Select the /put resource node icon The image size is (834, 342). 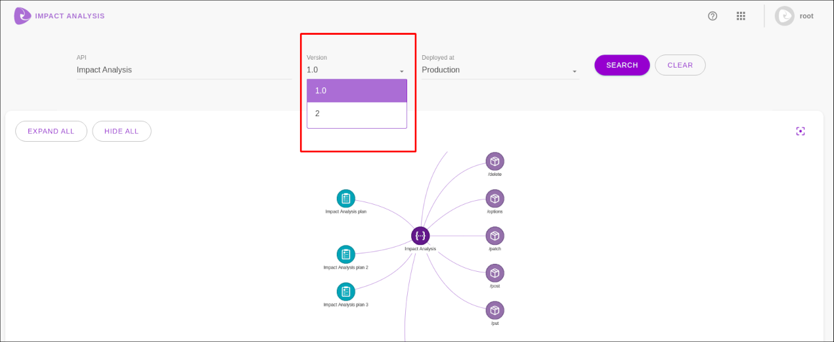494,310
